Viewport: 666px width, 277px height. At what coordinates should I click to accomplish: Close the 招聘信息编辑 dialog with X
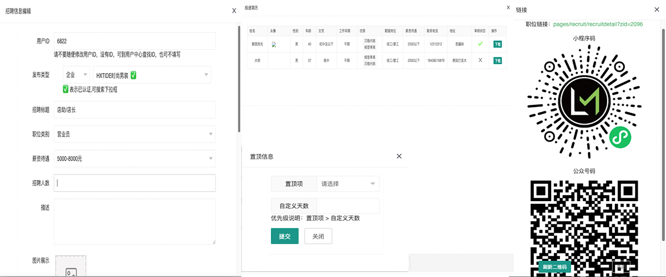(x=234, y=10)
